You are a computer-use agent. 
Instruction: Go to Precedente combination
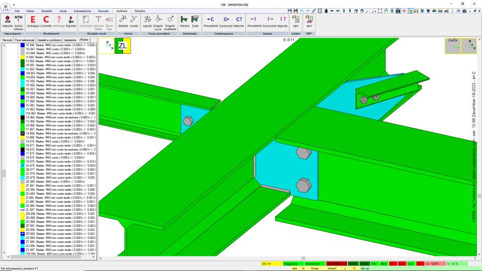point(210,22)
